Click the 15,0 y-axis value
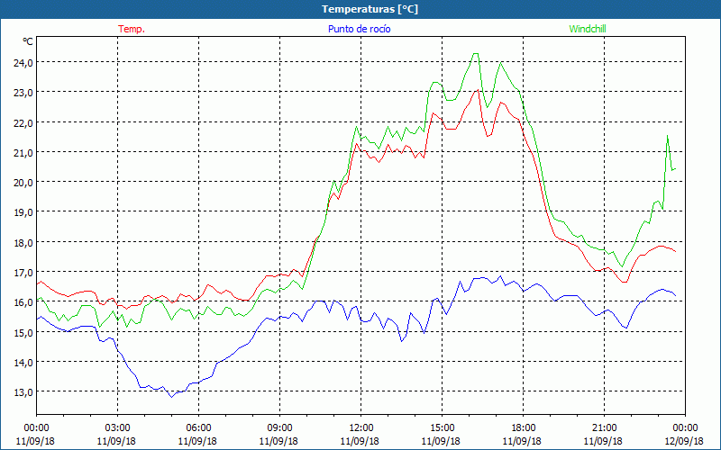This screenshot has height=450, width=721. [23, 332]
